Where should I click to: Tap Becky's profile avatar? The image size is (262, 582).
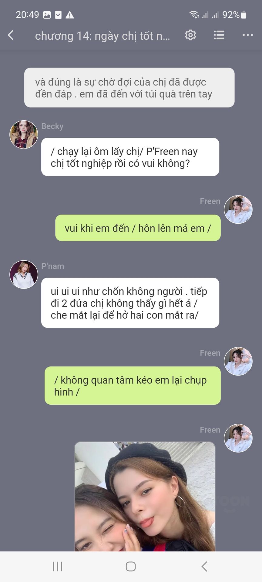(24, 135)
